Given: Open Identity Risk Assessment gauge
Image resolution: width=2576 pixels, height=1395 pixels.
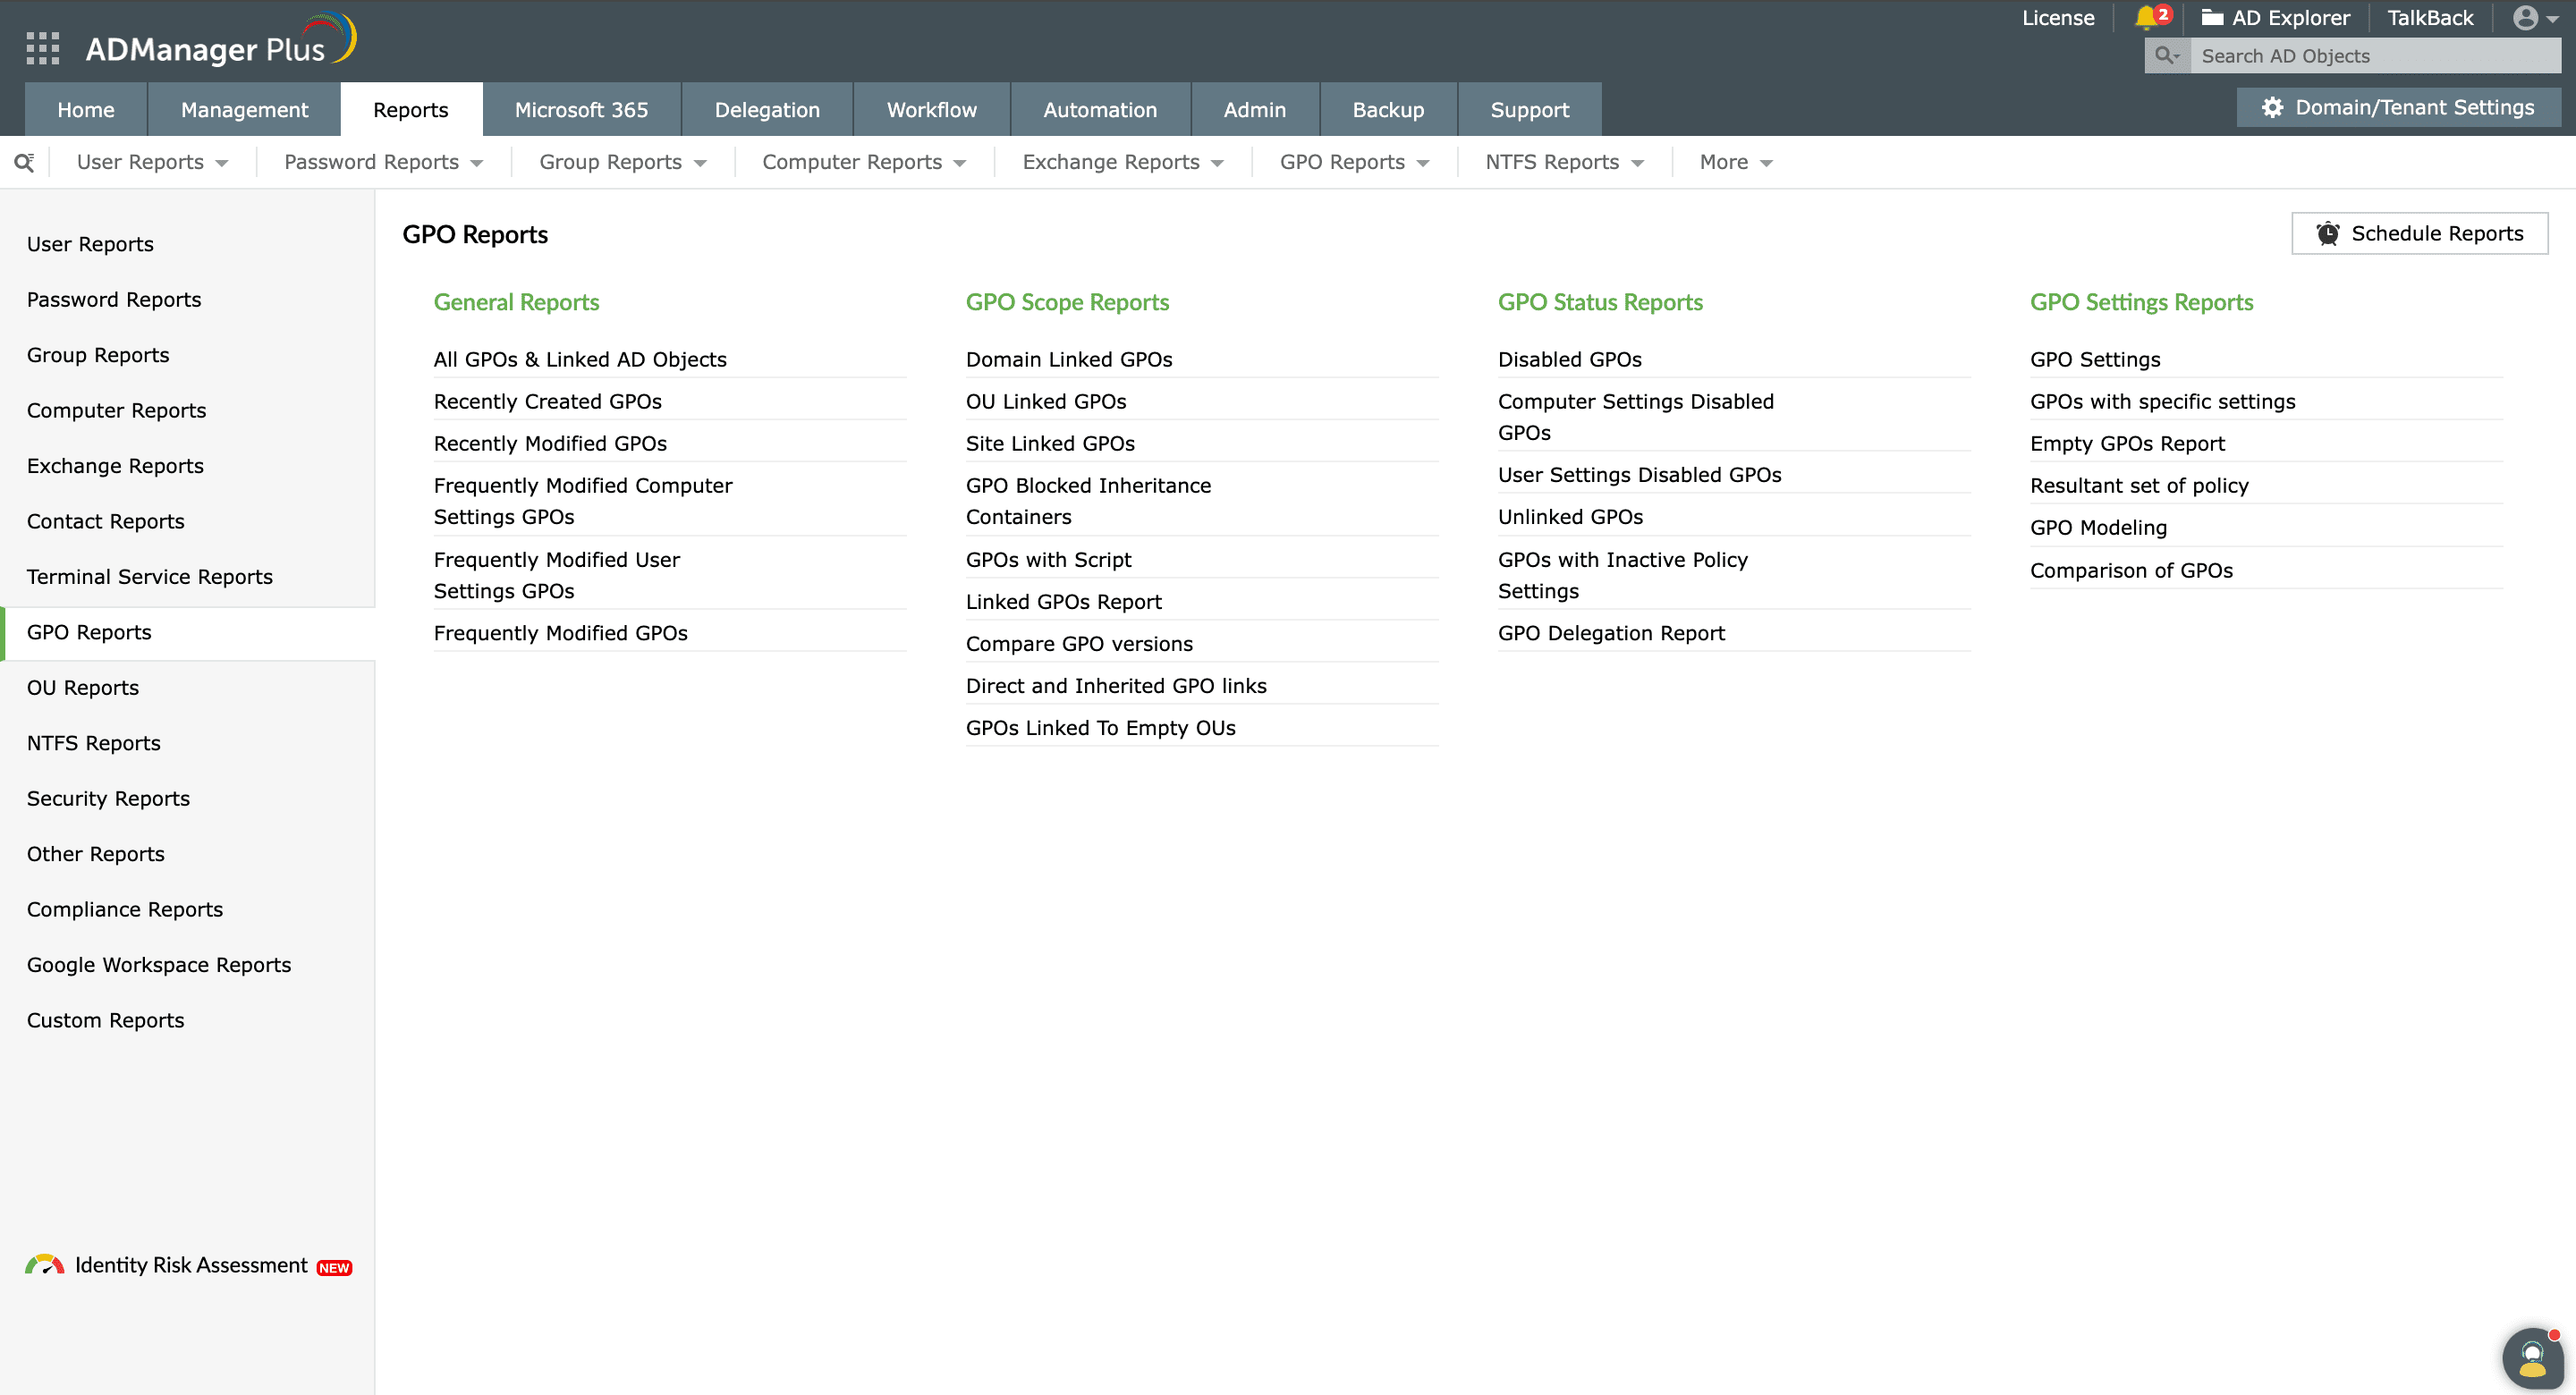Looking at the screenshot, I should tap(44, 1265).
